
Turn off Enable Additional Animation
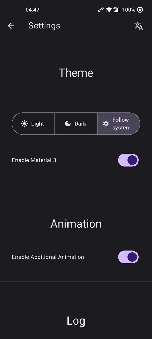click(128, 257)
